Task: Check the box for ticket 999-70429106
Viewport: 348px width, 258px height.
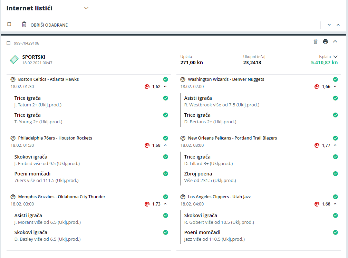Action: (x=8, y=43)
